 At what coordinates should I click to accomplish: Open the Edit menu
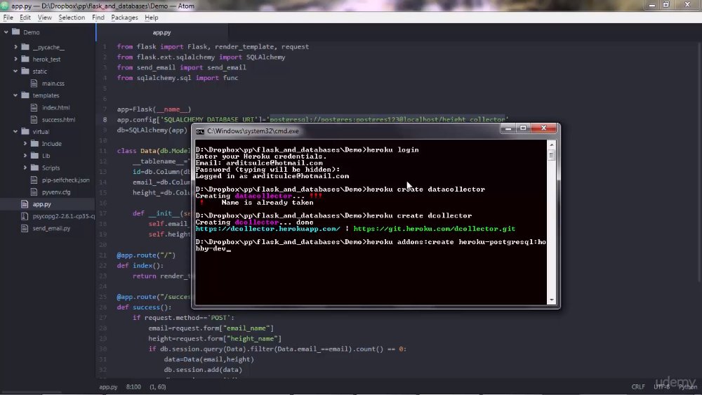(25, 18)
